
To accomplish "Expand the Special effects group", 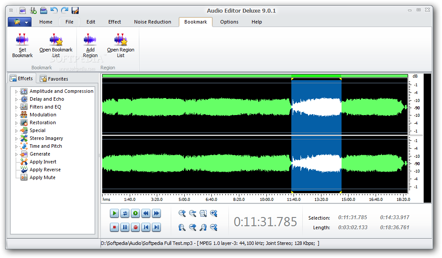I will pyautogui.click(x=16, y=131).
